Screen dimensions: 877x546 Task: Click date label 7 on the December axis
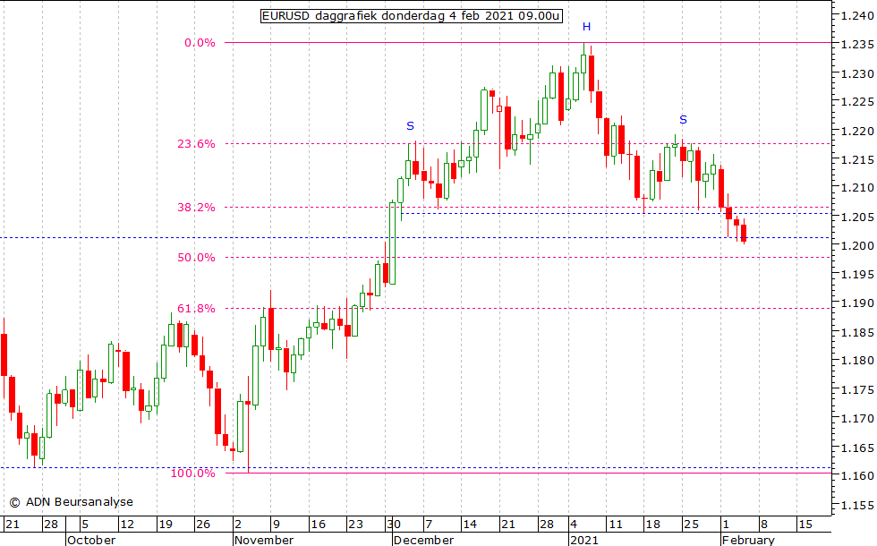click(429, 525)
